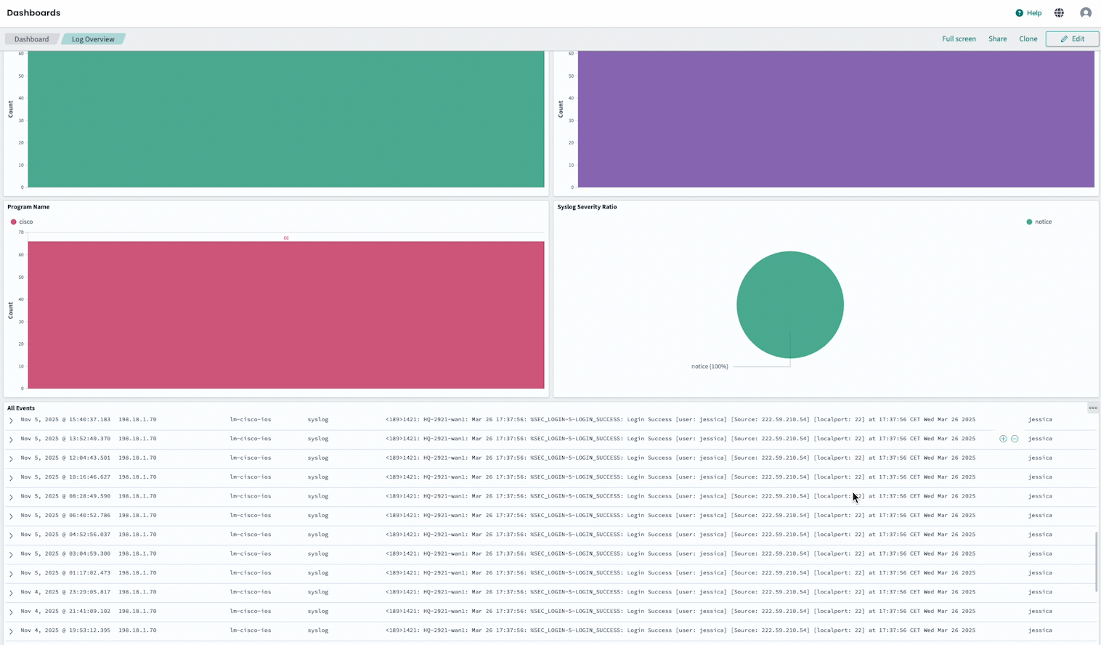This screenshot has height=645, width=1101.
Task: Go to the Dashboard breadcrumb
Action: click(31, 39)
